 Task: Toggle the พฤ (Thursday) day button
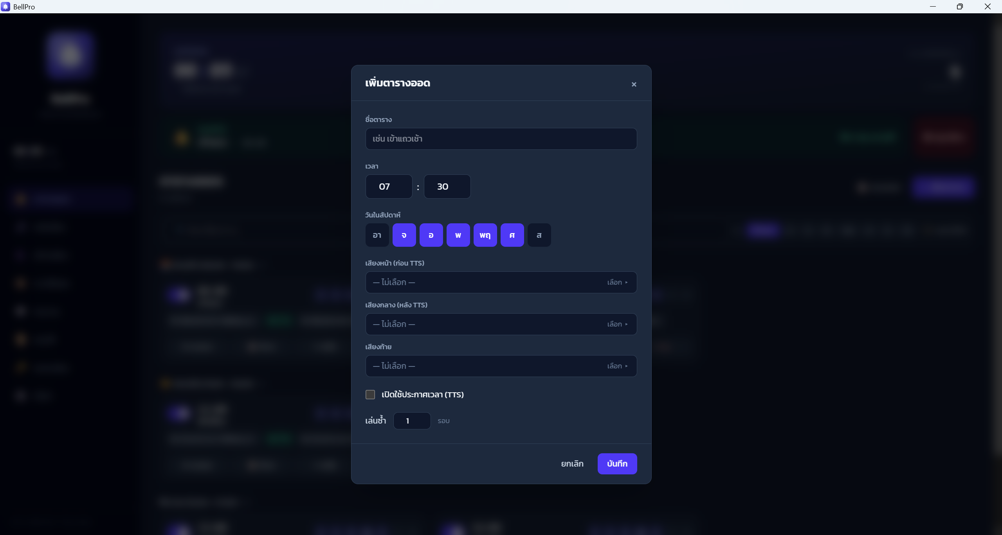click(x=485, y=235)
